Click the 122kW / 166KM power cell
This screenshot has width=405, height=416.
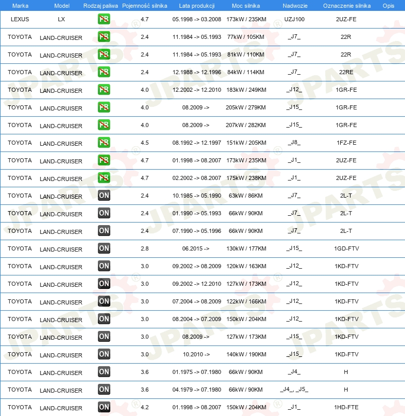(246, 301)
